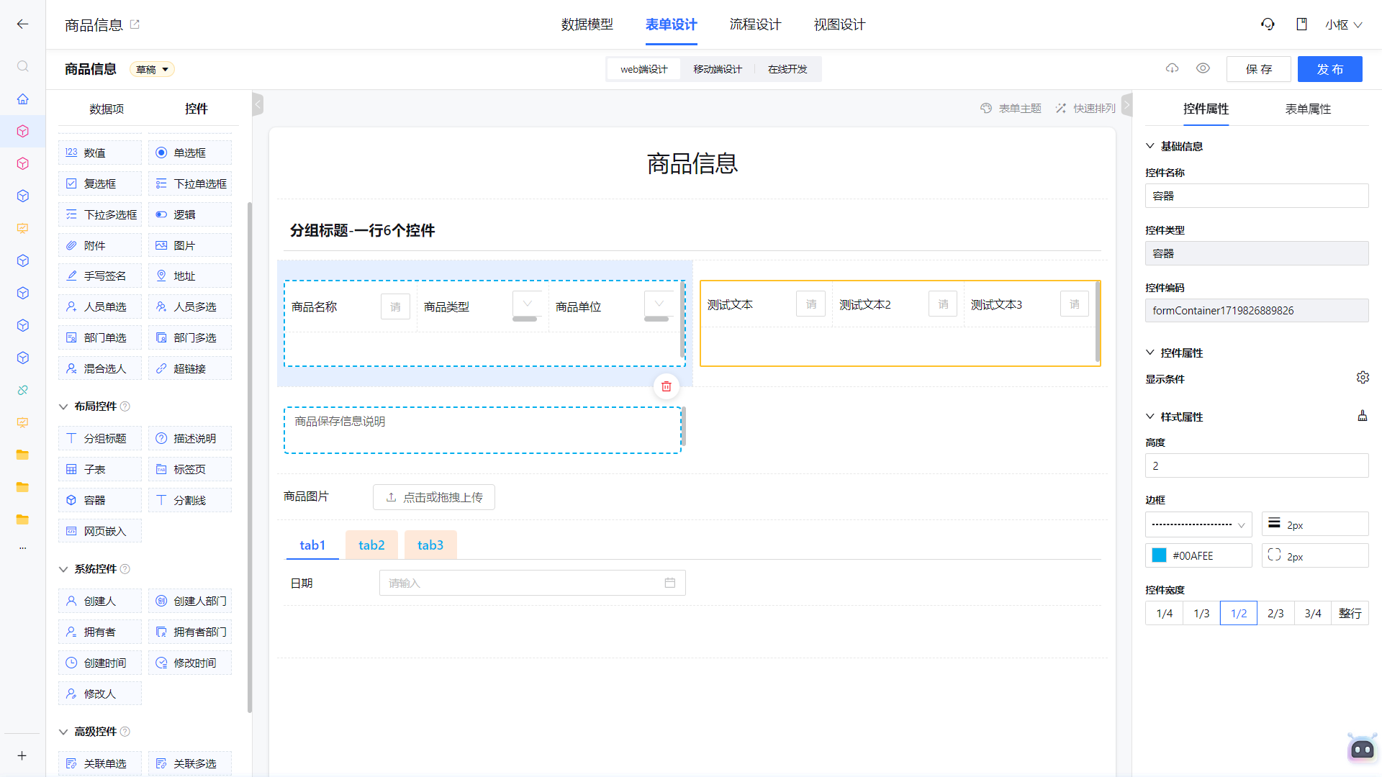Screen dimensions: 1382x777
Task: Add the 图片 control
Action: coord(190,245)
